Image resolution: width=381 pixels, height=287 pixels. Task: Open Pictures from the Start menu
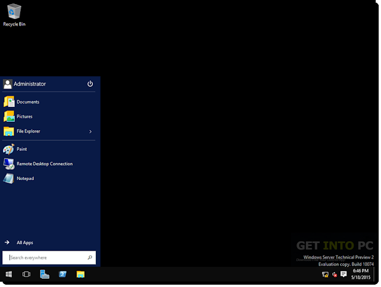click(49, 116)
